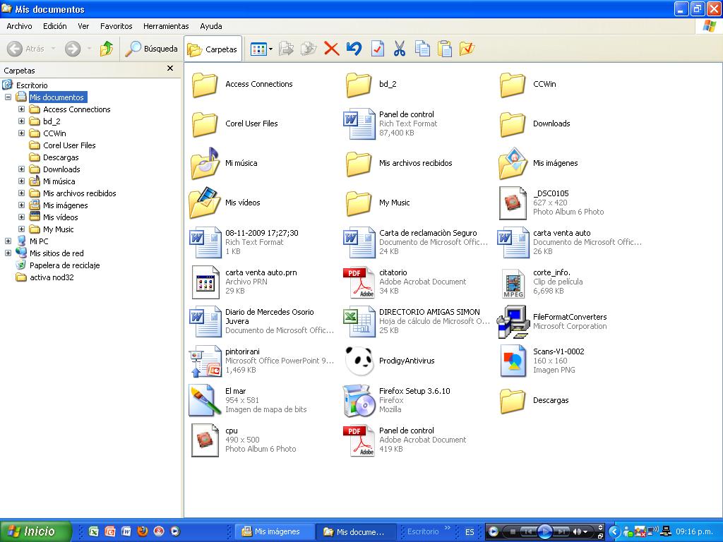Click the volume control in media player taskbar
The width and height of the screenshot is (723, 542).
click(577, 531)
